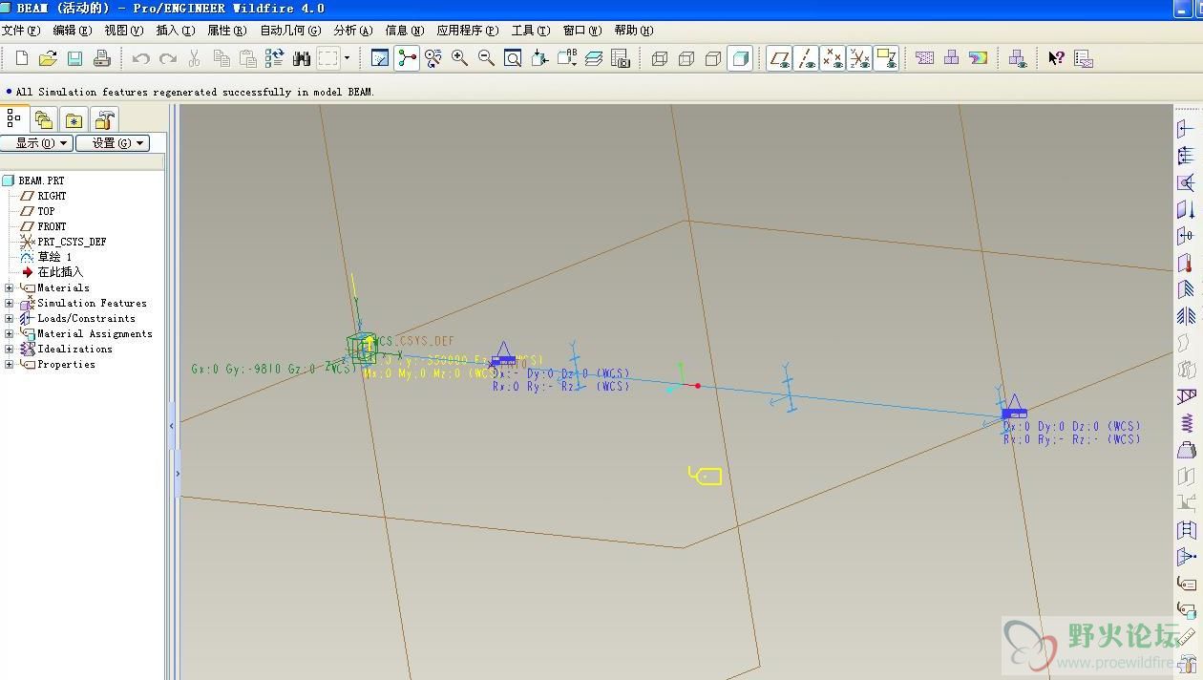Viewport: 1203px width, 680px height.
Task: Toggle hidden line display mode
Action: pos(686,59)
